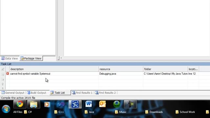Open the C# folder shortcut
Viewport: 210px width, 118px height.
(x=28, y=112)
